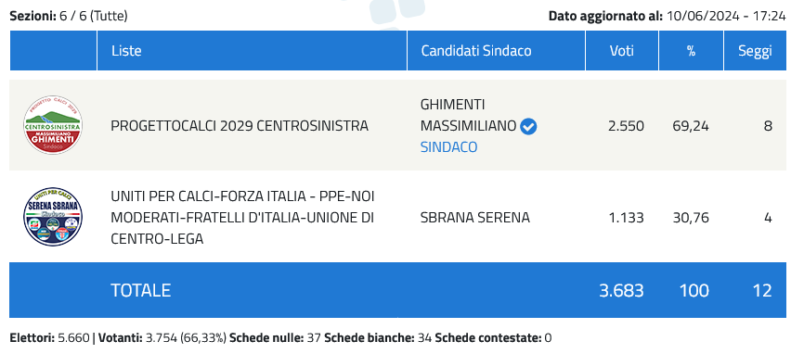804x354 pixels.
Task: Click the percentage column header
Action: (x=691, y=51)
